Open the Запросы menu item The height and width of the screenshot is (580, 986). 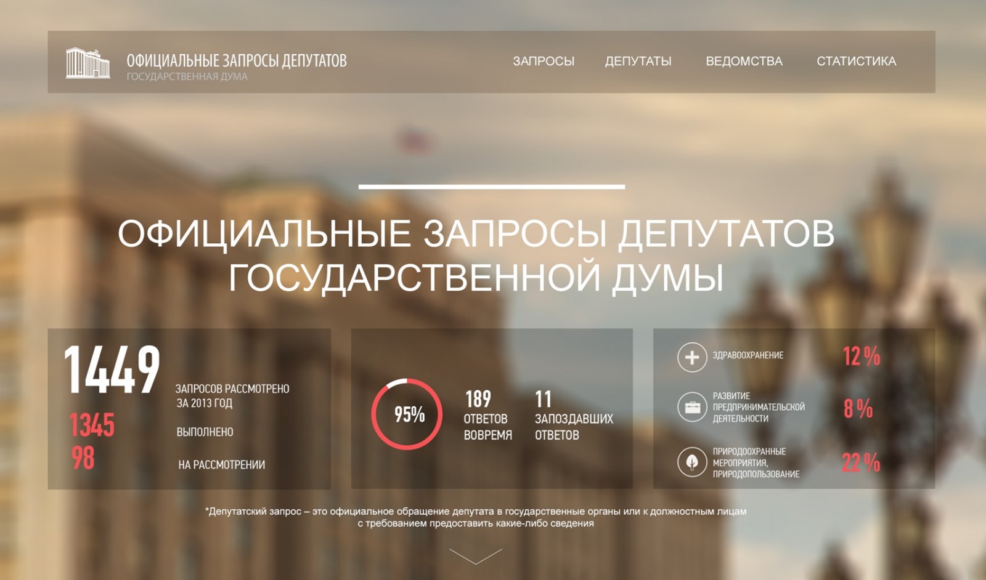pos(544,61)
